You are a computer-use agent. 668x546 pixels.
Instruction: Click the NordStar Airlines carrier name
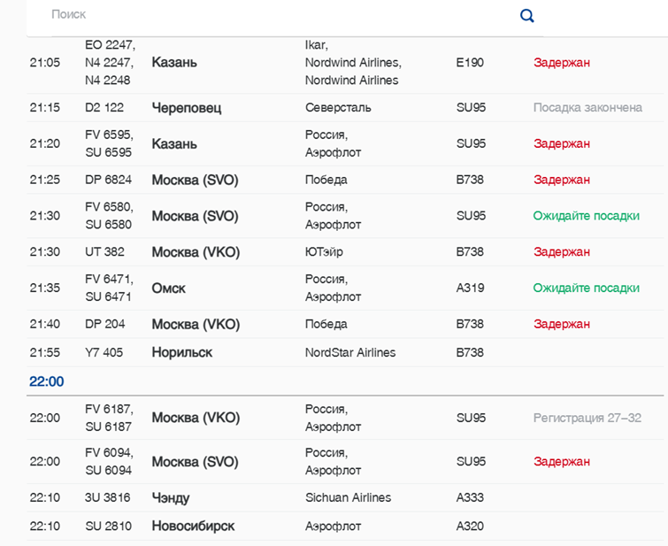point(350,352)
